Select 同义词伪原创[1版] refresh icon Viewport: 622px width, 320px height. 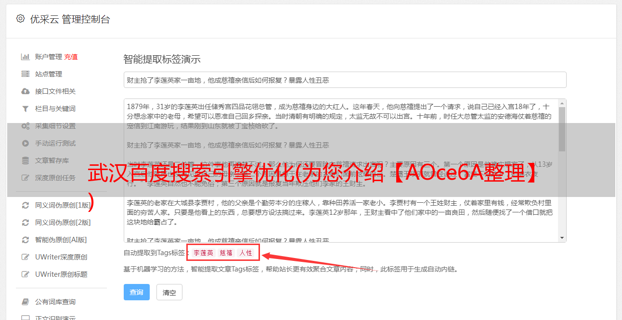click(25, 205)
